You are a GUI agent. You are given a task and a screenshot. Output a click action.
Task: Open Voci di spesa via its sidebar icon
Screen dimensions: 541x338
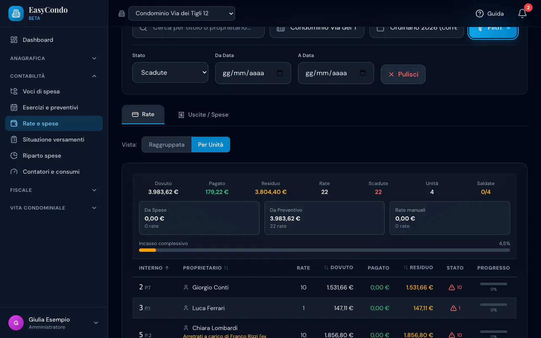point(14,91)
